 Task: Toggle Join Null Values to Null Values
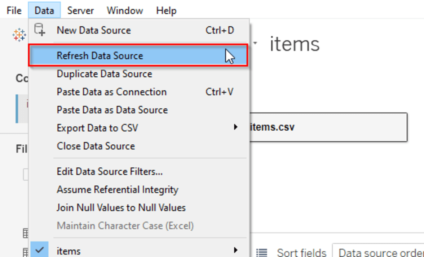click(x=121, y=208)
